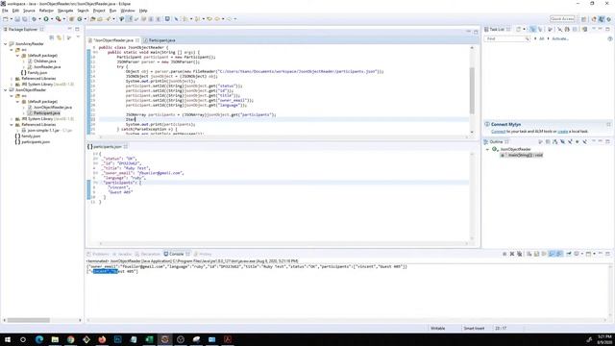Viewport: 615px width, 346px height.
Task: Click the Save All toolbar icon
Action: (x=25, y=19)
